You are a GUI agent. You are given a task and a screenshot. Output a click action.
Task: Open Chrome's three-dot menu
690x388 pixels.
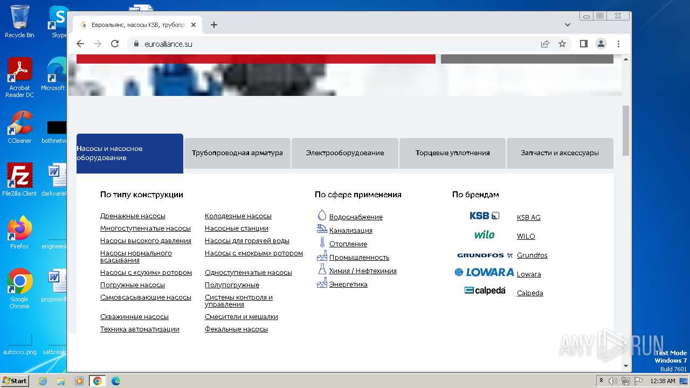click(618, 44)
